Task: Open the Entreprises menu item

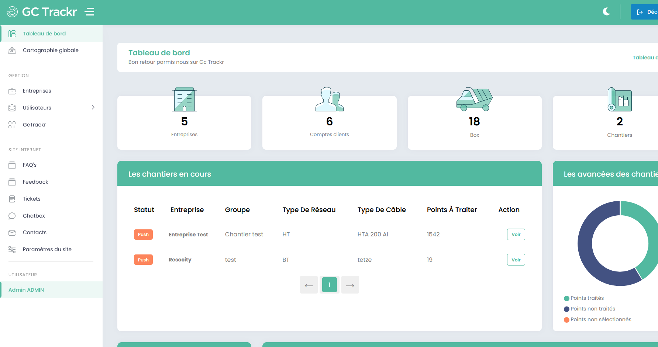Action: [x=37, y=91]
